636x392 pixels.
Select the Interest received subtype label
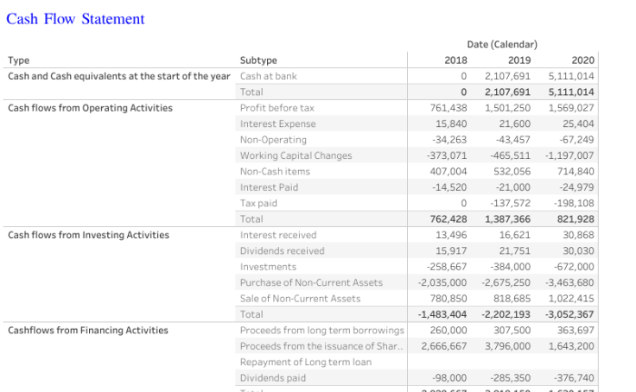coord(278,235)
